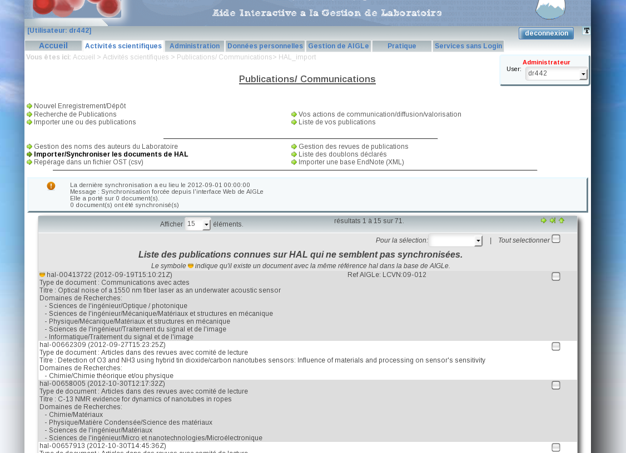626x453 pixels.
Task: Go to next results page arrow
Action: coord(544,220)
